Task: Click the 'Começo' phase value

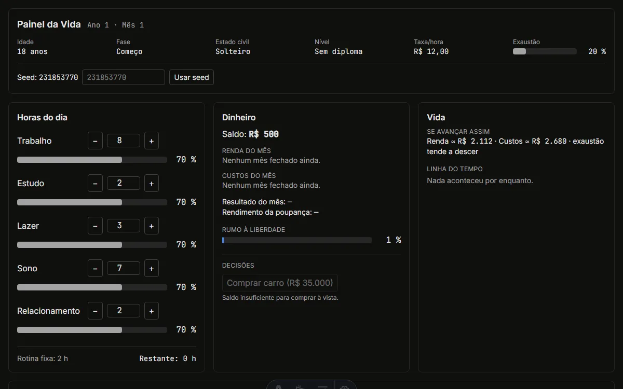Action: click(x=129, y=51)
